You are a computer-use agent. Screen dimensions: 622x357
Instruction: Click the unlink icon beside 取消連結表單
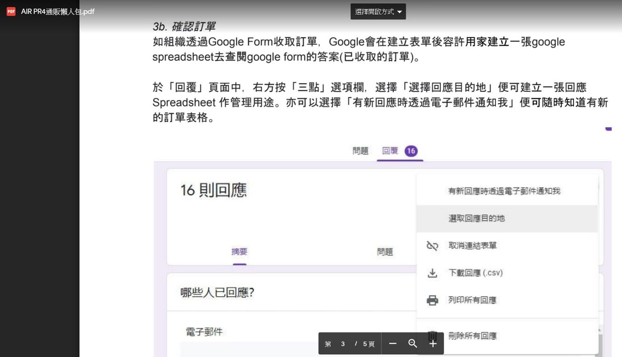[432, 246]
